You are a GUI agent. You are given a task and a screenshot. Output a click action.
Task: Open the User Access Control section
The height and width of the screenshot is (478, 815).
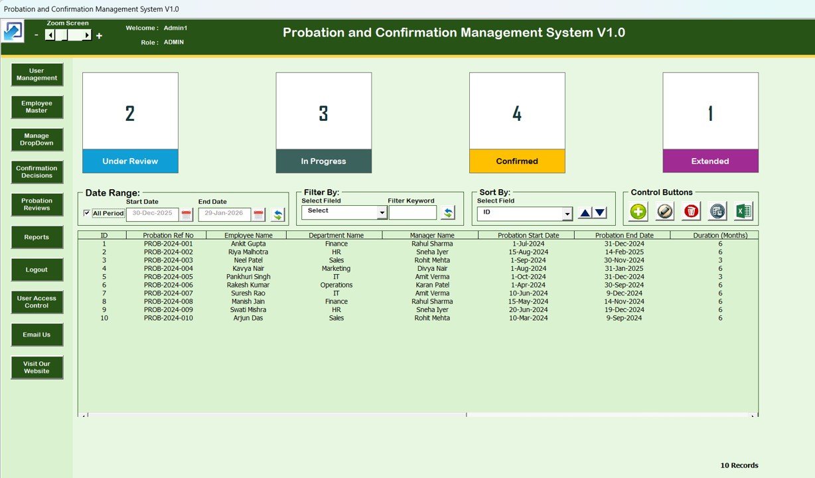pos(37,302)
